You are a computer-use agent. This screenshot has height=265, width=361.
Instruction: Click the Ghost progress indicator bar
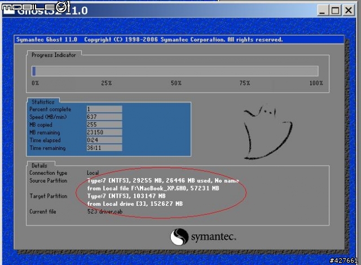click(x=175, y=71)
